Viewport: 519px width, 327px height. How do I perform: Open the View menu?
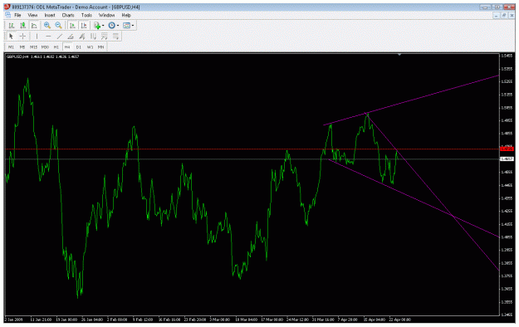[32, 15]
